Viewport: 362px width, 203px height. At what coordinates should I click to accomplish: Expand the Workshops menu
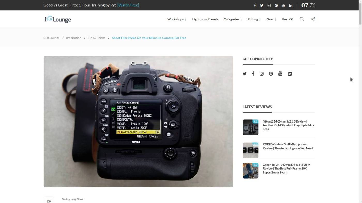pos(177,19)
